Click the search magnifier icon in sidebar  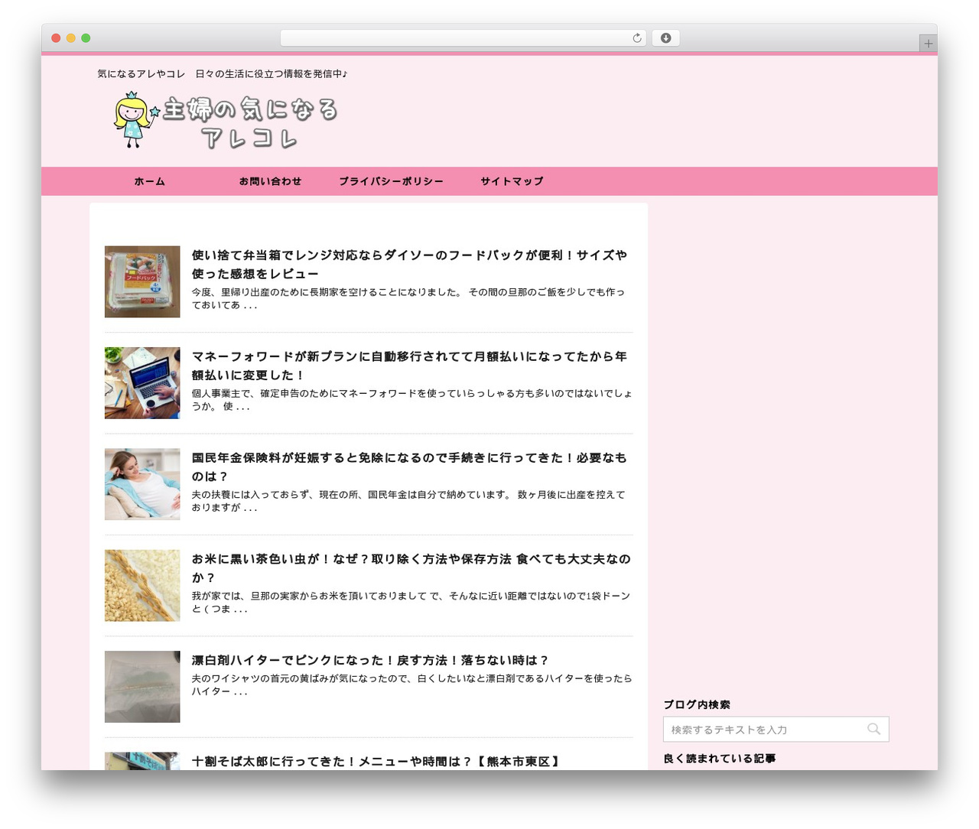(x=873, y=730)
